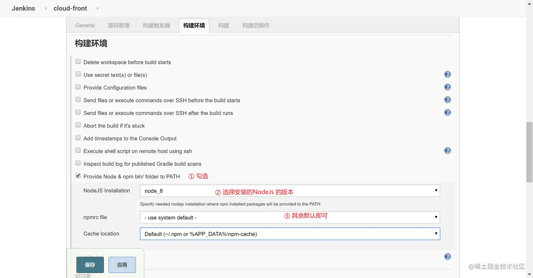Tick Use secret text(s) or file(s) checkbox
This screenshot has height=278, width=533.
tap(78, 74)
